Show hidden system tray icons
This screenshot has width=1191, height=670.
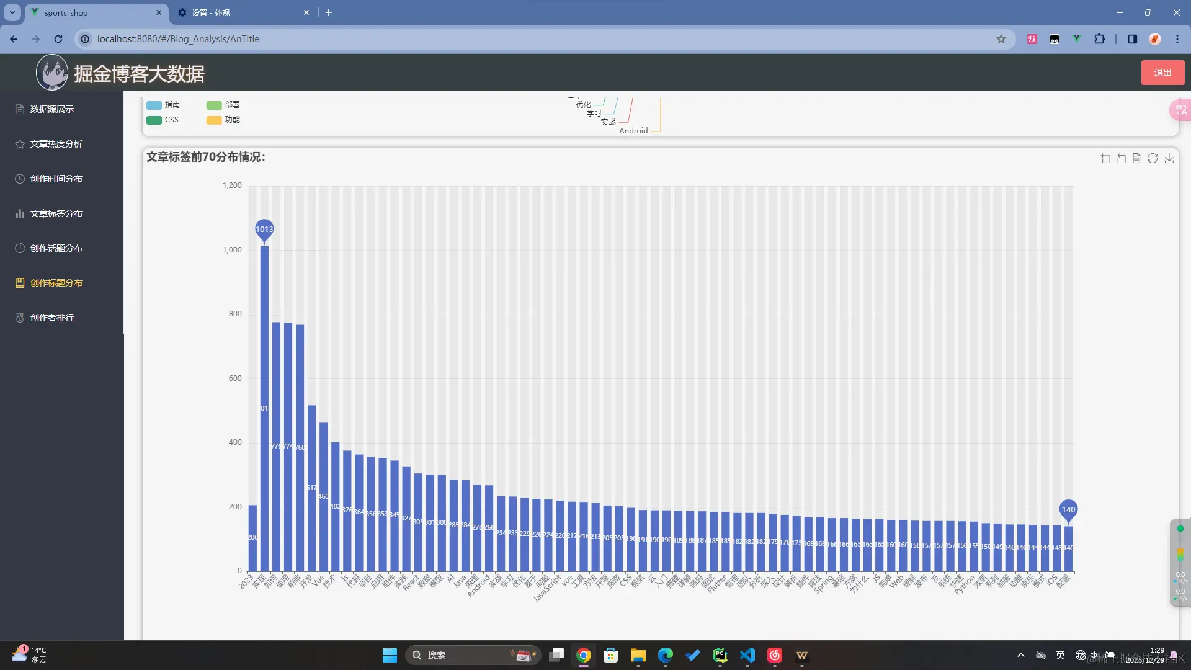point(1020,655)
